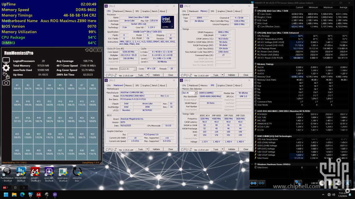Switch to Bench tab in top-left CPU-Z
The width and height of the screenshot is (355, 199).
155,11
